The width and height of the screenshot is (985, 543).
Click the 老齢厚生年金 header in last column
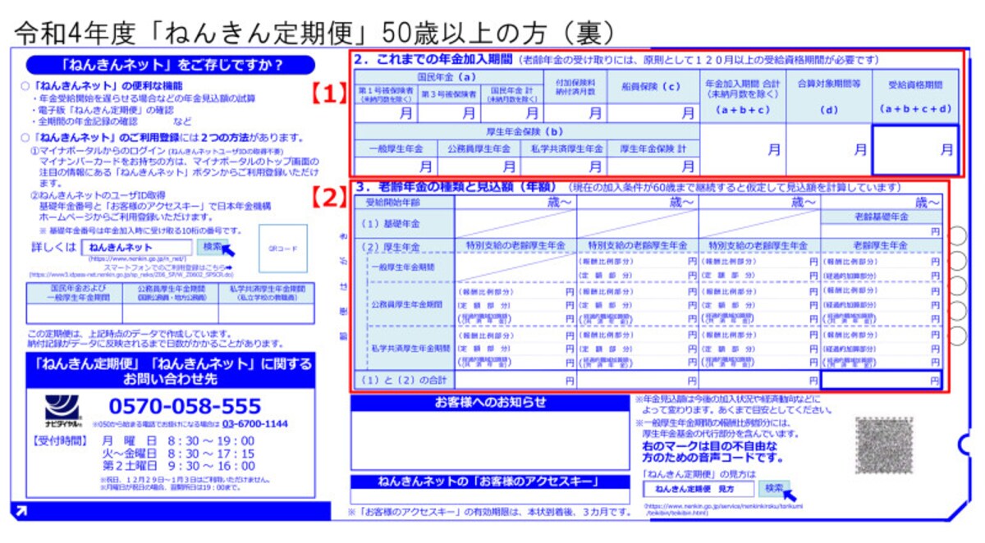tap(882, 245)
